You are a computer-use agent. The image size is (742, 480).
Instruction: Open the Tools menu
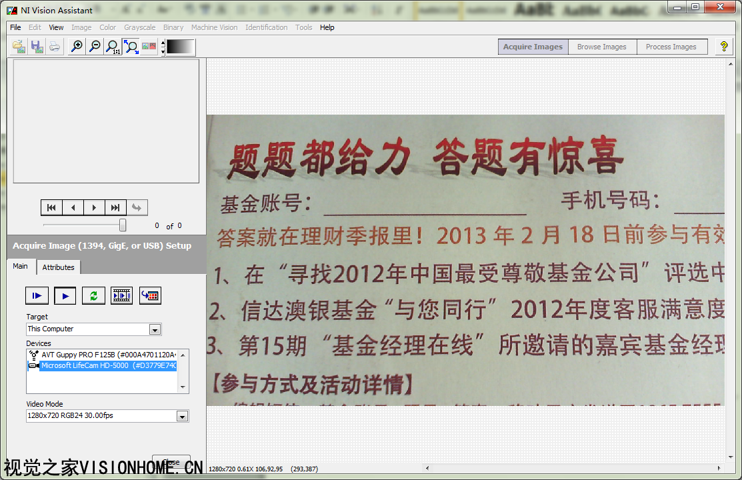point(304,27)
